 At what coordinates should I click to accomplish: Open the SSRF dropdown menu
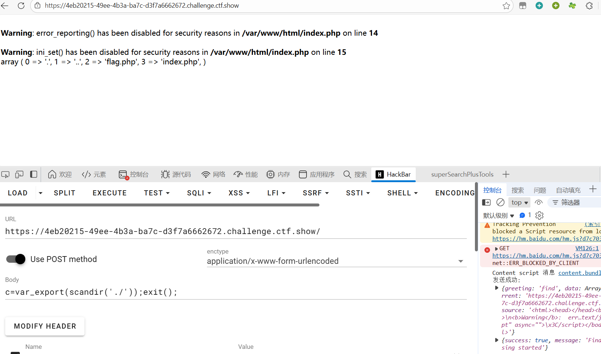[316, 193]
